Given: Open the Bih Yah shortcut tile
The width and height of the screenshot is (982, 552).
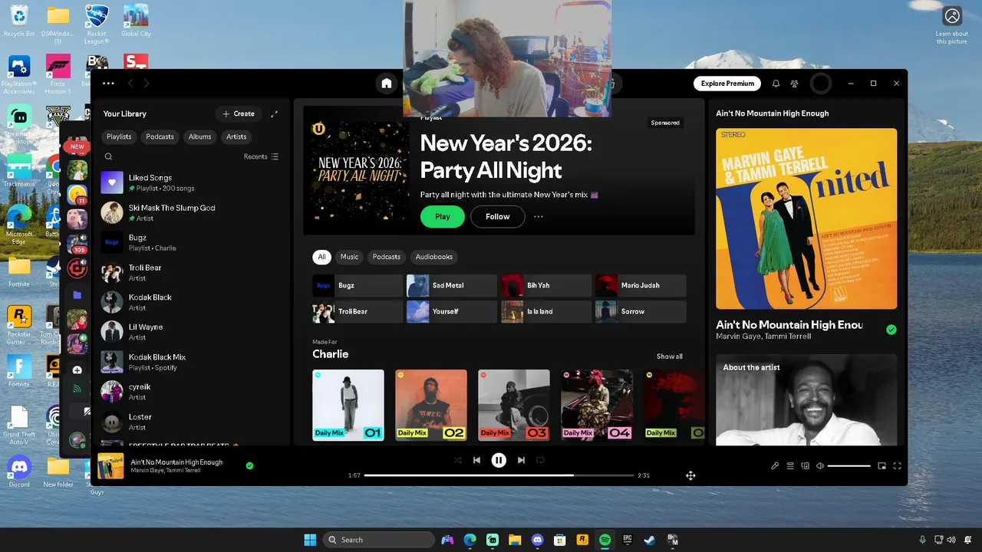Looking at the screenshot, I should click(546, 285).
